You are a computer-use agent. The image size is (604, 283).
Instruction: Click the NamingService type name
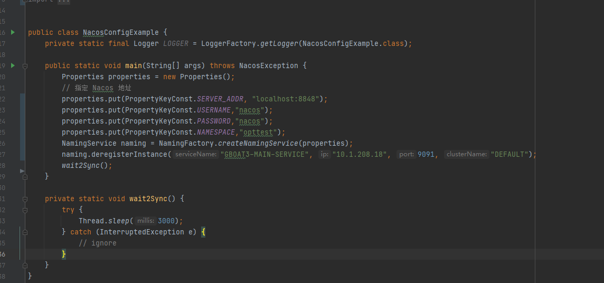pos(89,143)
